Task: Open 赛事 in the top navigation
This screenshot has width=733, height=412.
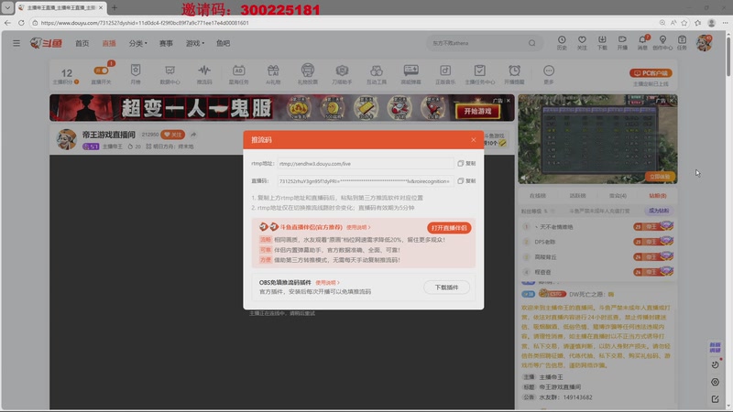Action: (x=166, y=43)
